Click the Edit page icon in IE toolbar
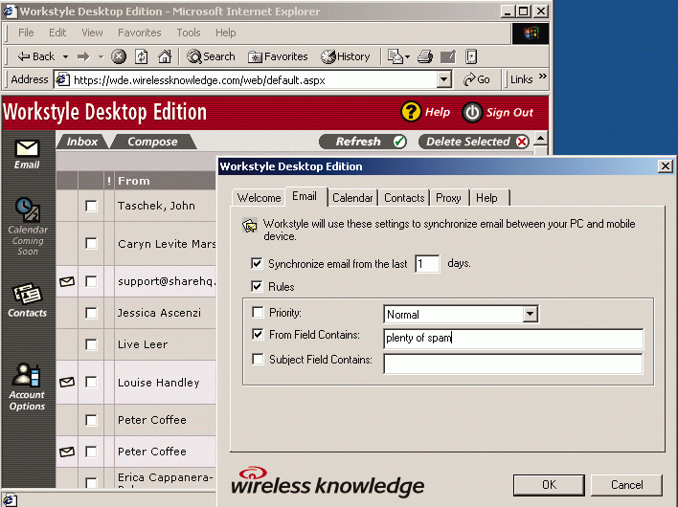Viewport: 678px width, 507px height. (x=448, y=56)
